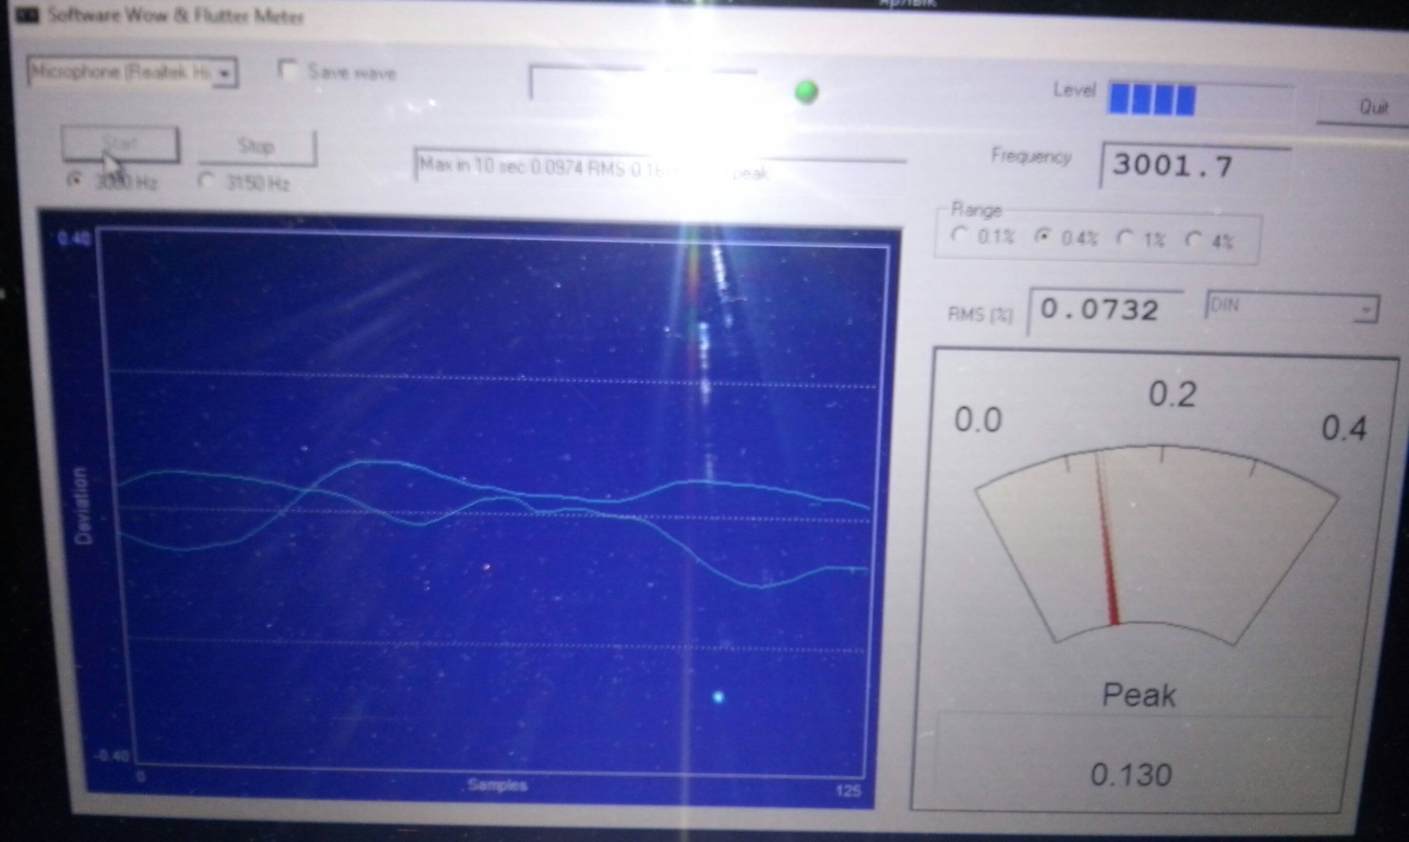
Task: Choose the 1% range option
Action: (x=1125, y=238)
